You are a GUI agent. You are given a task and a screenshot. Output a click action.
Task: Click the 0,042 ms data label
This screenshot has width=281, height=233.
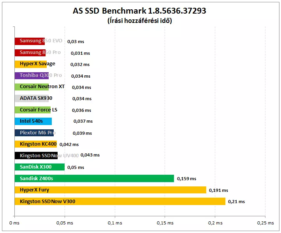[x=69, y=144]
